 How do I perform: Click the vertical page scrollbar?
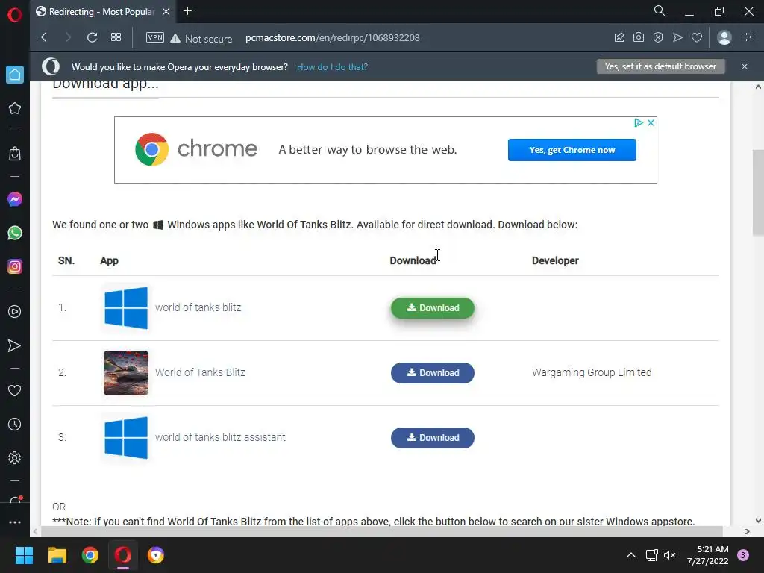[758, 193]
